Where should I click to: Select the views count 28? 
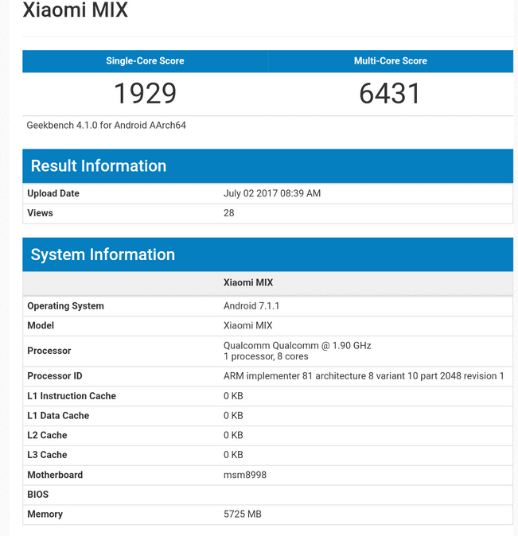(x=228, y=213)
